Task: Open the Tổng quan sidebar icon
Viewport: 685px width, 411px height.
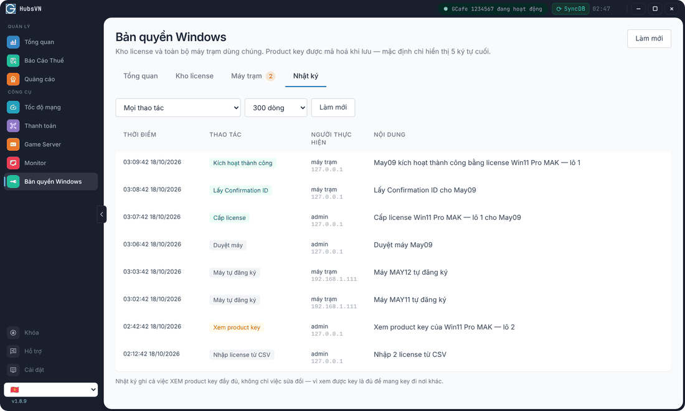Action: (x=13, y=42)
